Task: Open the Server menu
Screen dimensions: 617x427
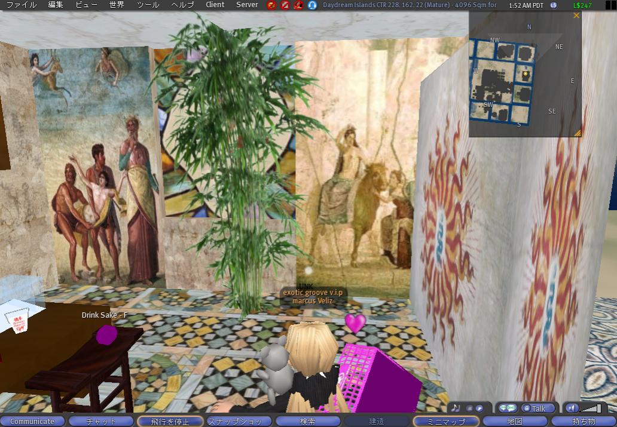Action: point(247,5)
